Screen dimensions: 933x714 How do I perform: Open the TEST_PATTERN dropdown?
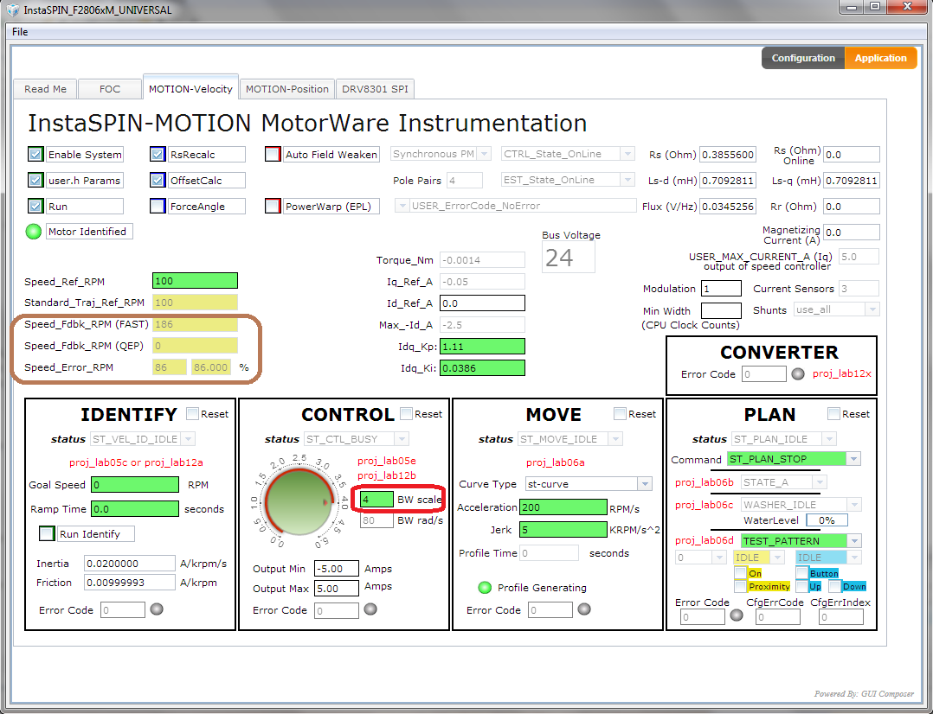pyautogui.click(x=854, y=541)
